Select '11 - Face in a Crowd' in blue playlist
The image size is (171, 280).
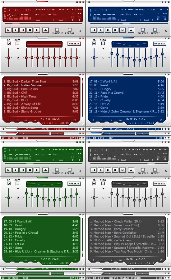(126, 93)
